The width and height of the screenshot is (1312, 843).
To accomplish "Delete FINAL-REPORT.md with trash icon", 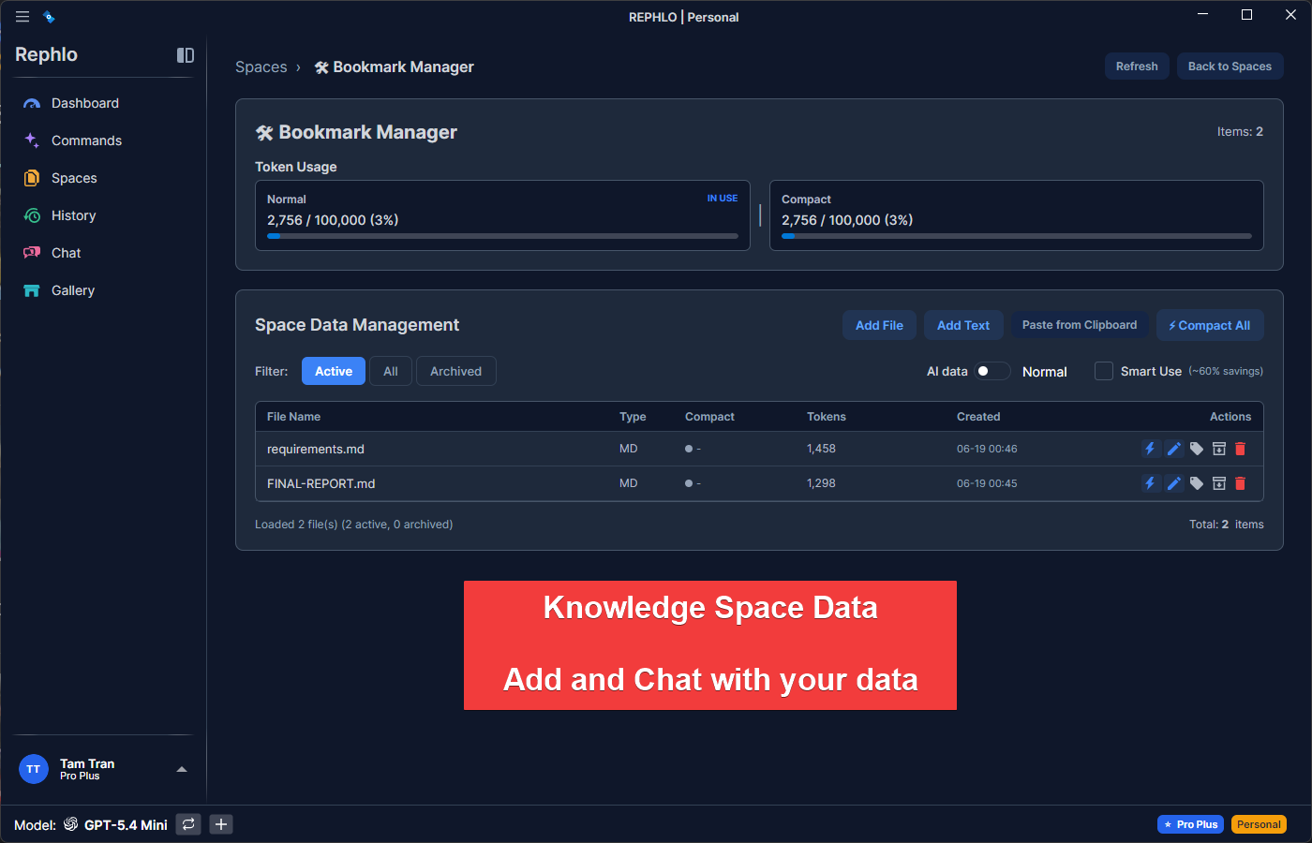I will [1240, 483].
